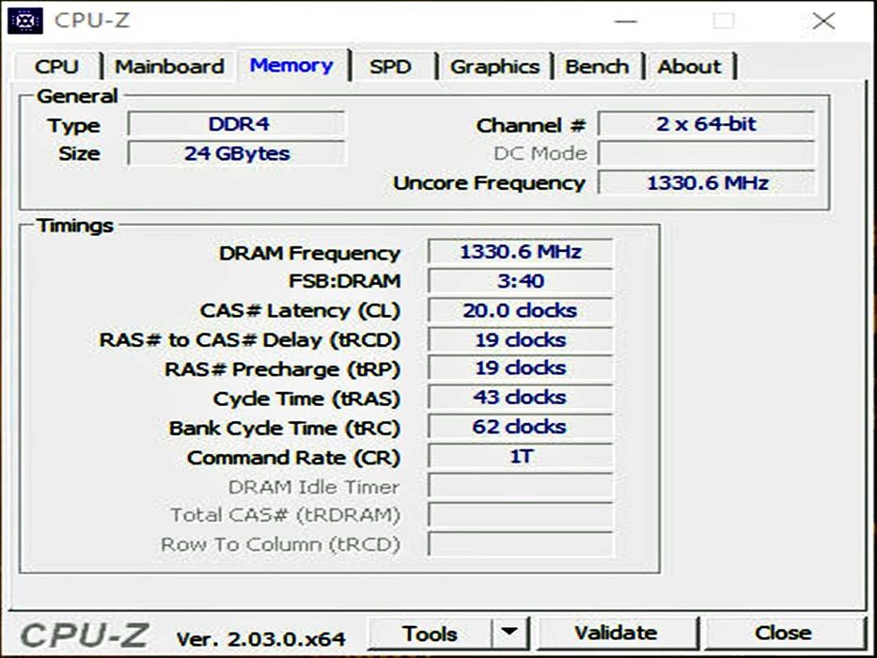The width and height of the screenshot is (877, 658).
Task: Click the Validate button
Action: (x=616, y=633)
